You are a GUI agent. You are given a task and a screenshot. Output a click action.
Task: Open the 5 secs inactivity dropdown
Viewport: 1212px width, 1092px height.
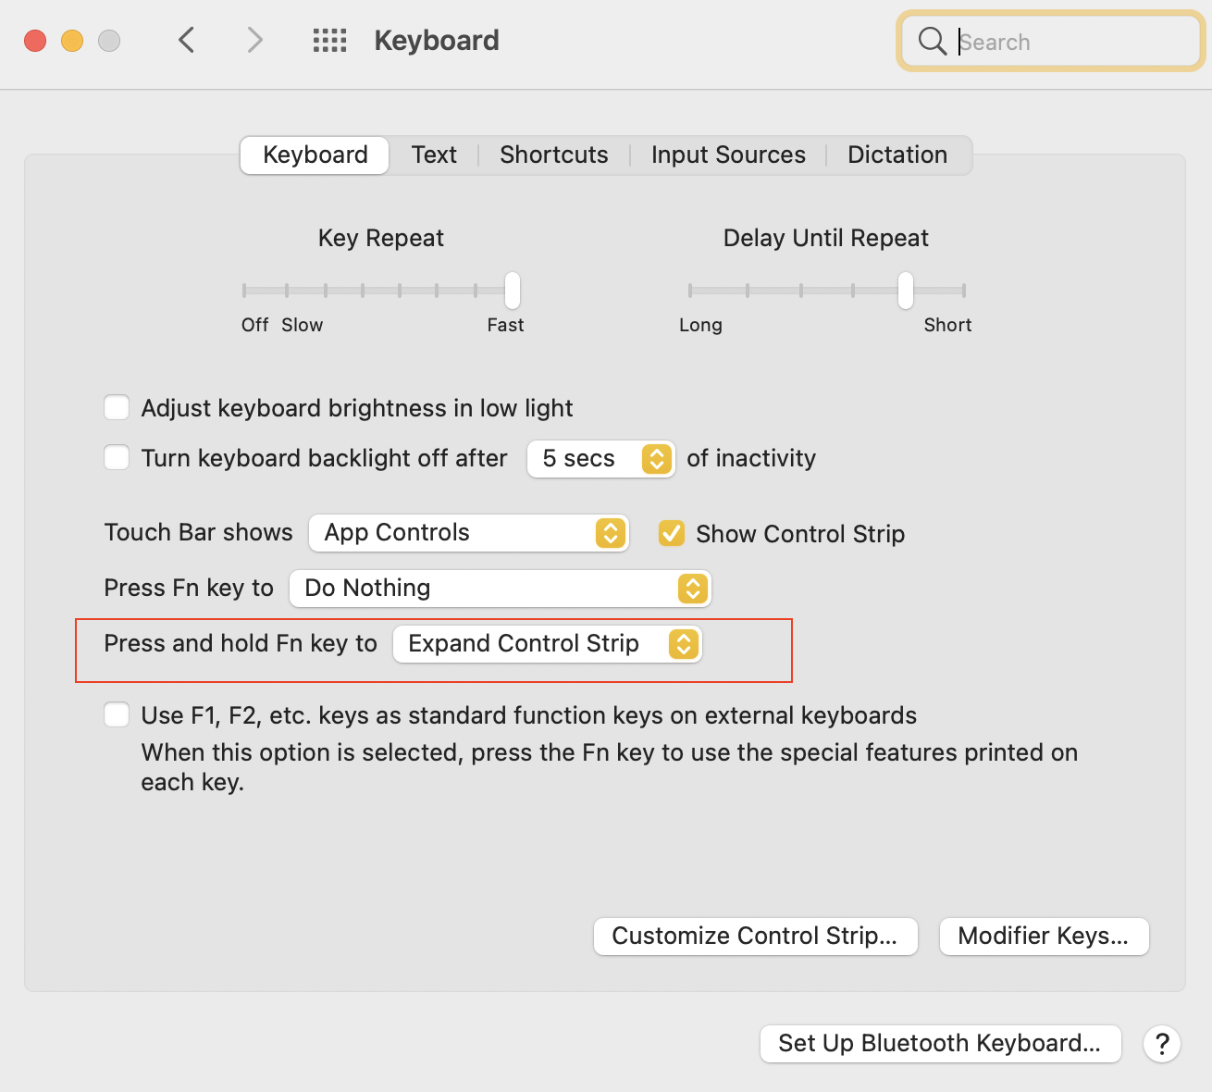[x=600, y=459]
